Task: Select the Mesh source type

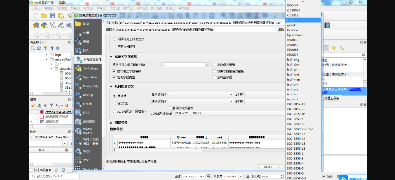Action: 88,51
